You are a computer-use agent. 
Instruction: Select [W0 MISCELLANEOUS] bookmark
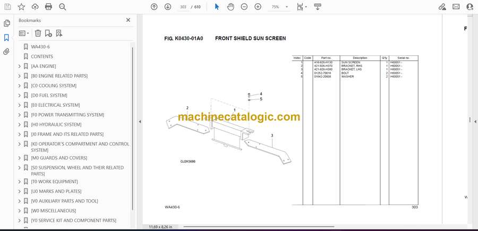point(53,211)
